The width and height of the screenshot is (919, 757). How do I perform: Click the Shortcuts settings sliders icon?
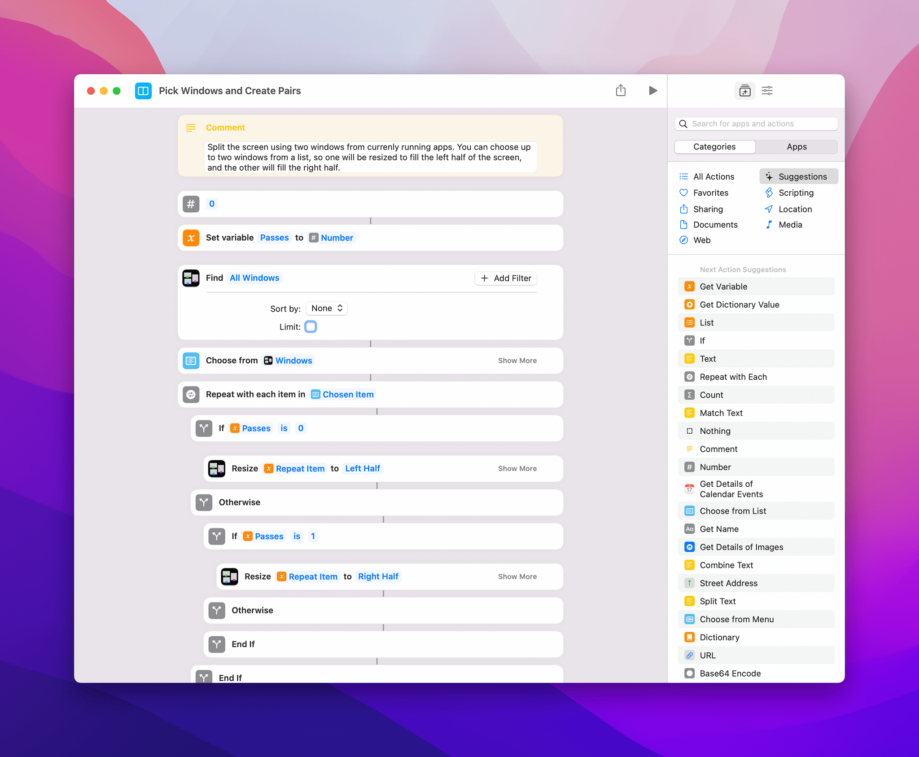coord(766,91)
